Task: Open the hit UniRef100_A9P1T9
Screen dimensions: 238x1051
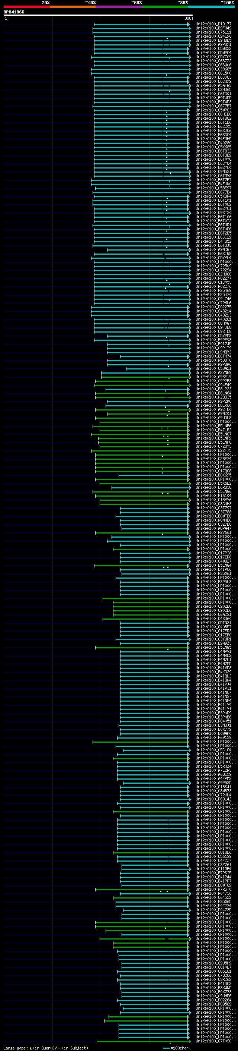Action: pos(213,348)
